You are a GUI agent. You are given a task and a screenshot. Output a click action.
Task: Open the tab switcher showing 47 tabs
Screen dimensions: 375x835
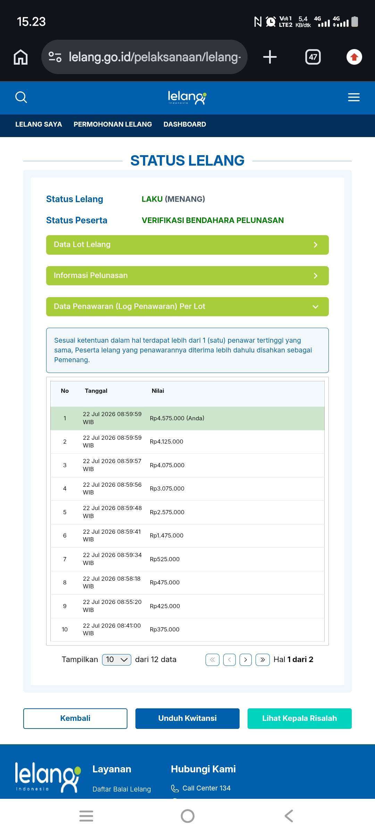(x=313, y=57)
